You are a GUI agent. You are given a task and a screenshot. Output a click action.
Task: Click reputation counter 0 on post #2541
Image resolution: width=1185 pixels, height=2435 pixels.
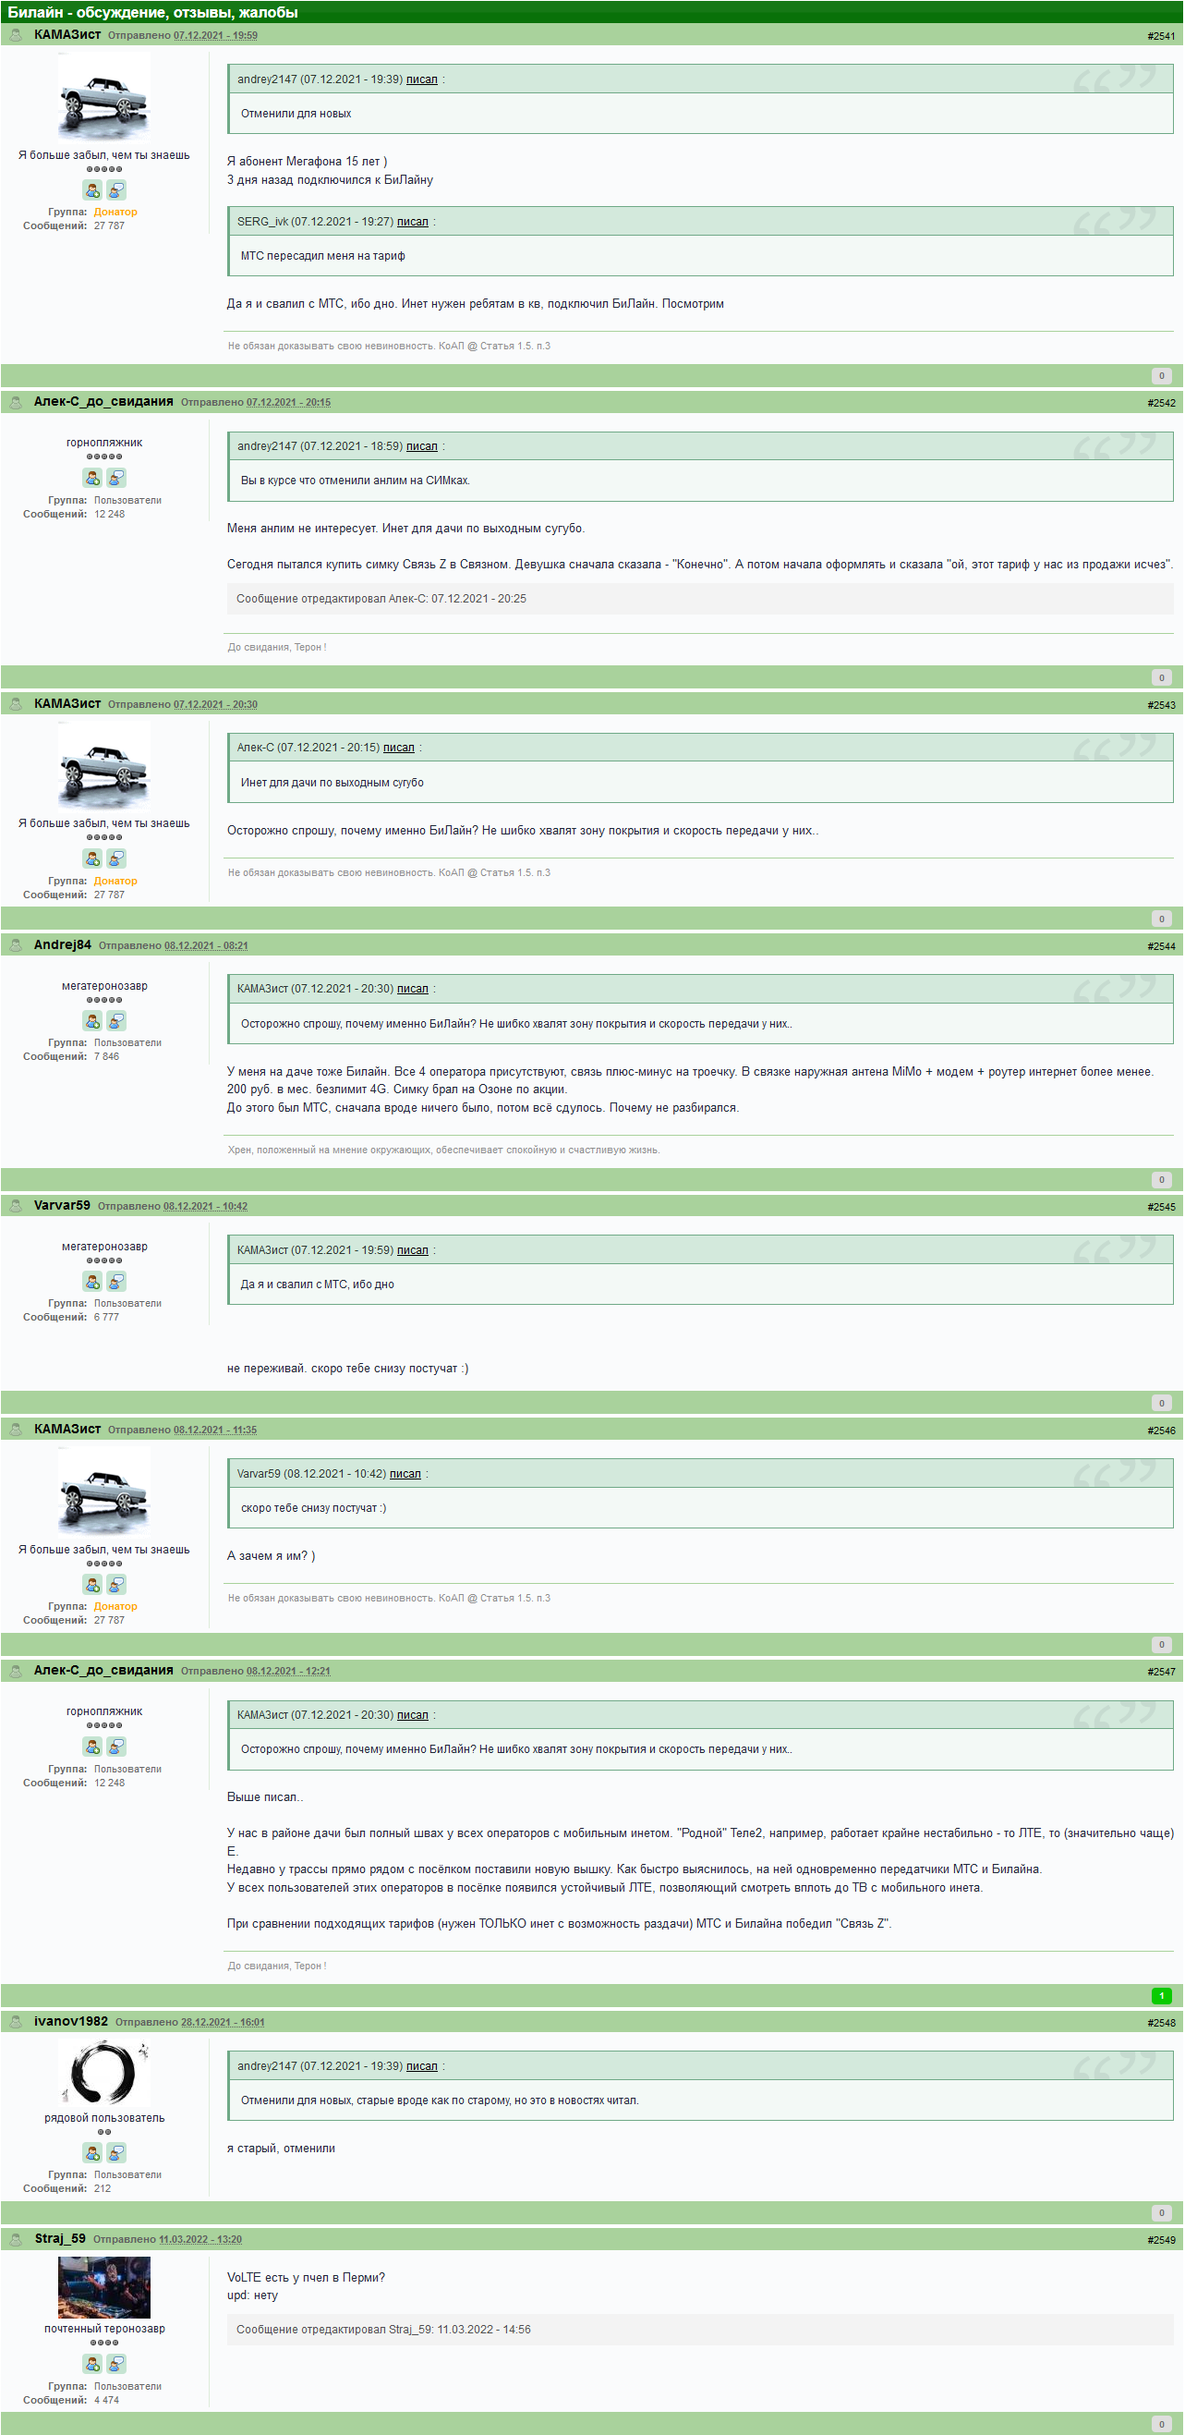click(x=1161, y=376)
